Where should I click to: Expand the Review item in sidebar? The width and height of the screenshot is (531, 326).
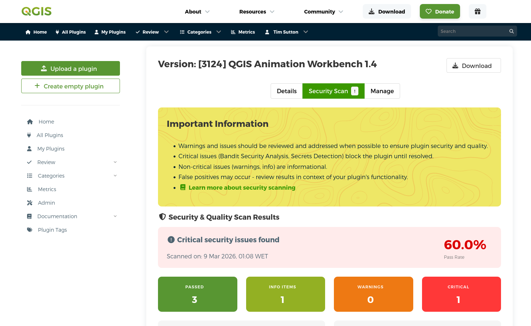click(115, 162)
